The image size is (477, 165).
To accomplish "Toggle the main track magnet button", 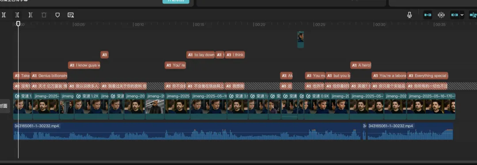I will click(x=428, y=15).
